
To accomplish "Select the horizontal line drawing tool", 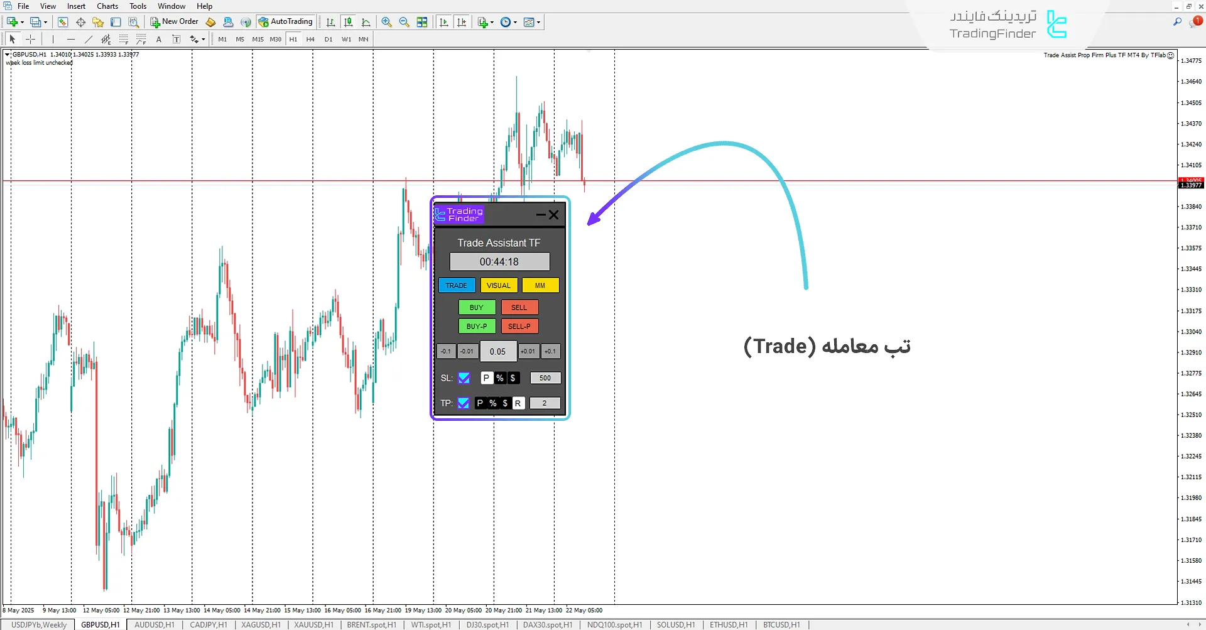I will click(x=71, y=39).
